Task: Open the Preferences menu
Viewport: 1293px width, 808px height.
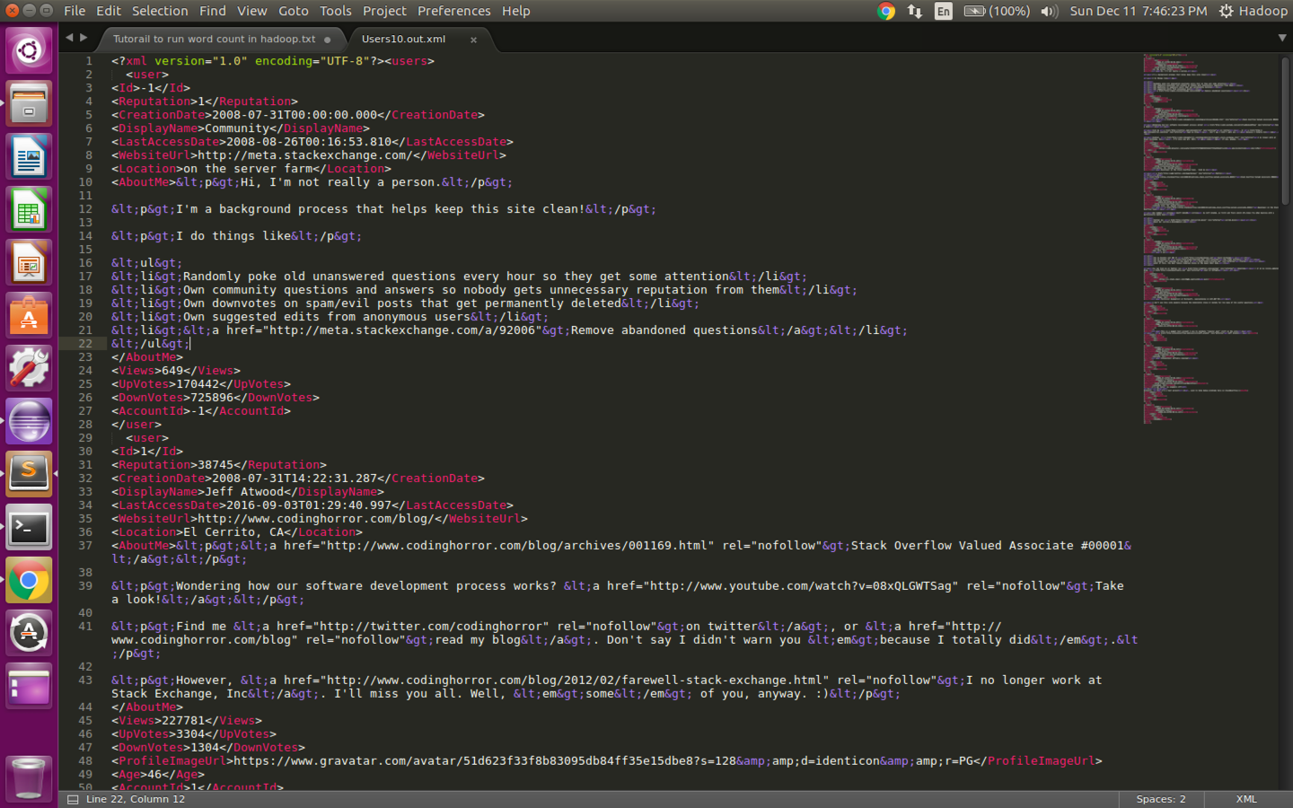Action: [x=453, y=11]
